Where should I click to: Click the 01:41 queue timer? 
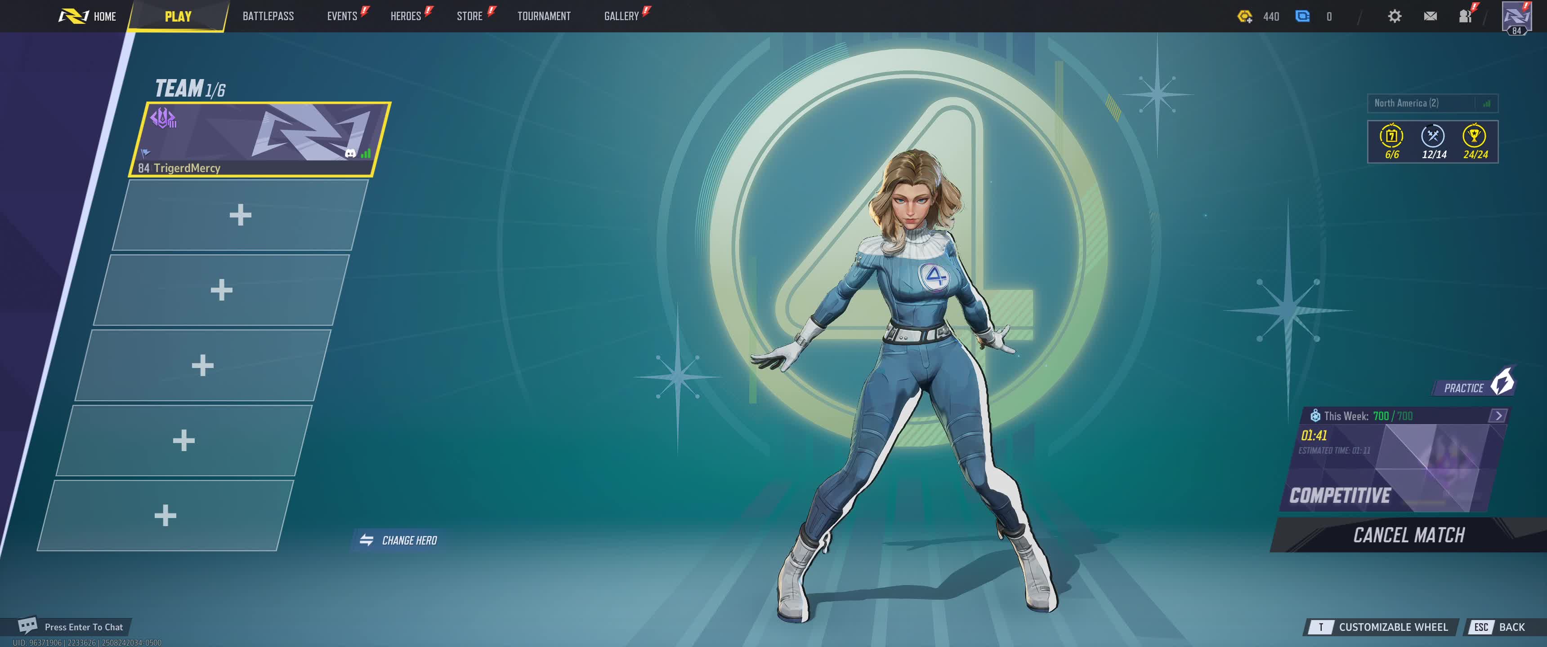(1314, 435)
